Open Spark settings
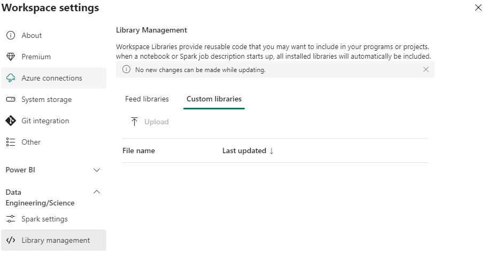This screenshot has height=254, width=488. [53, 219]
